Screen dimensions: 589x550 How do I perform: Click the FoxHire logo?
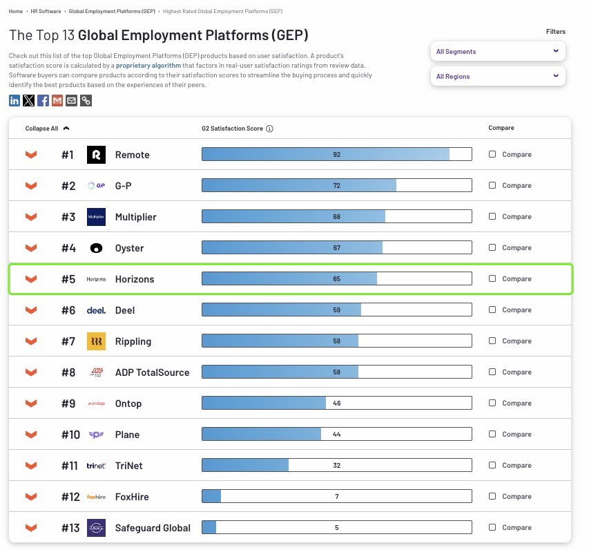coord(96,497)
